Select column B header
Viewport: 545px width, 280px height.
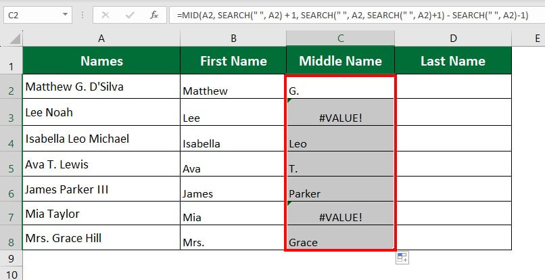(x=233, y=39)
